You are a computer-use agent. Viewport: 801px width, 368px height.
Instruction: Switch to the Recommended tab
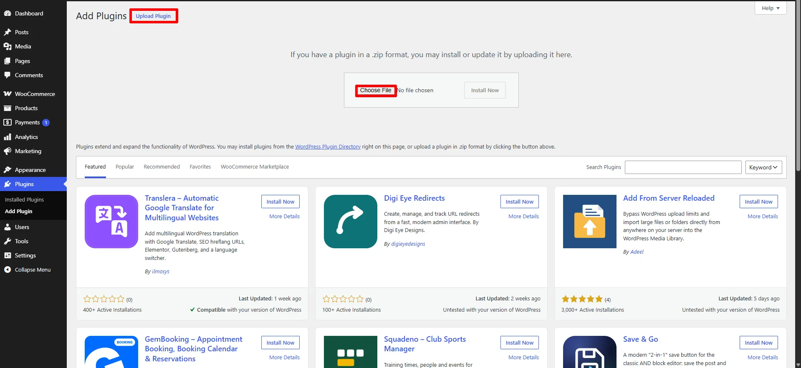(162, 167)
